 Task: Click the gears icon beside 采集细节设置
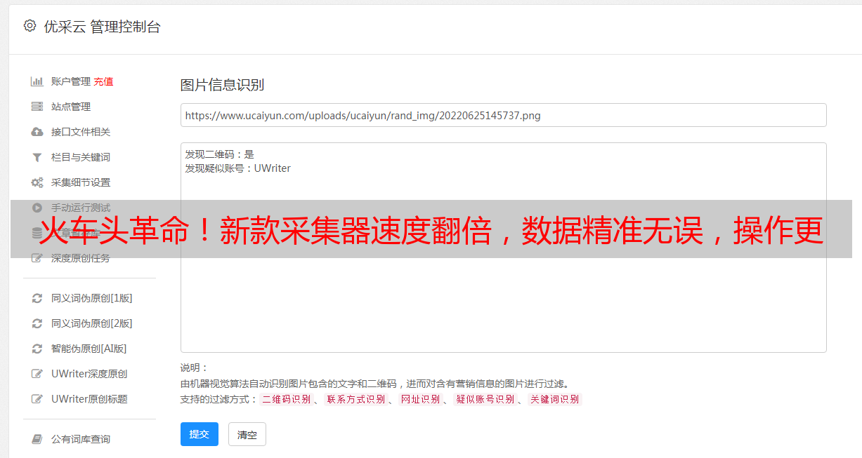point(37,182)
